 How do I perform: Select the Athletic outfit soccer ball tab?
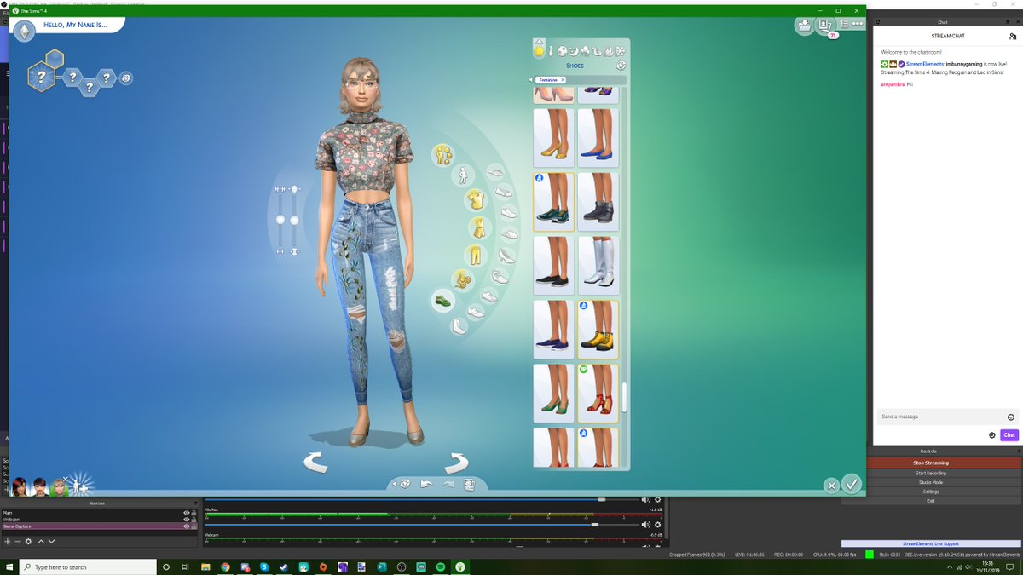[x=562, y=51]
